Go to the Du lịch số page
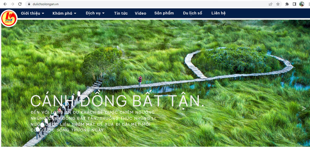Viewport: 310px width, 147px height. (193, 13)
